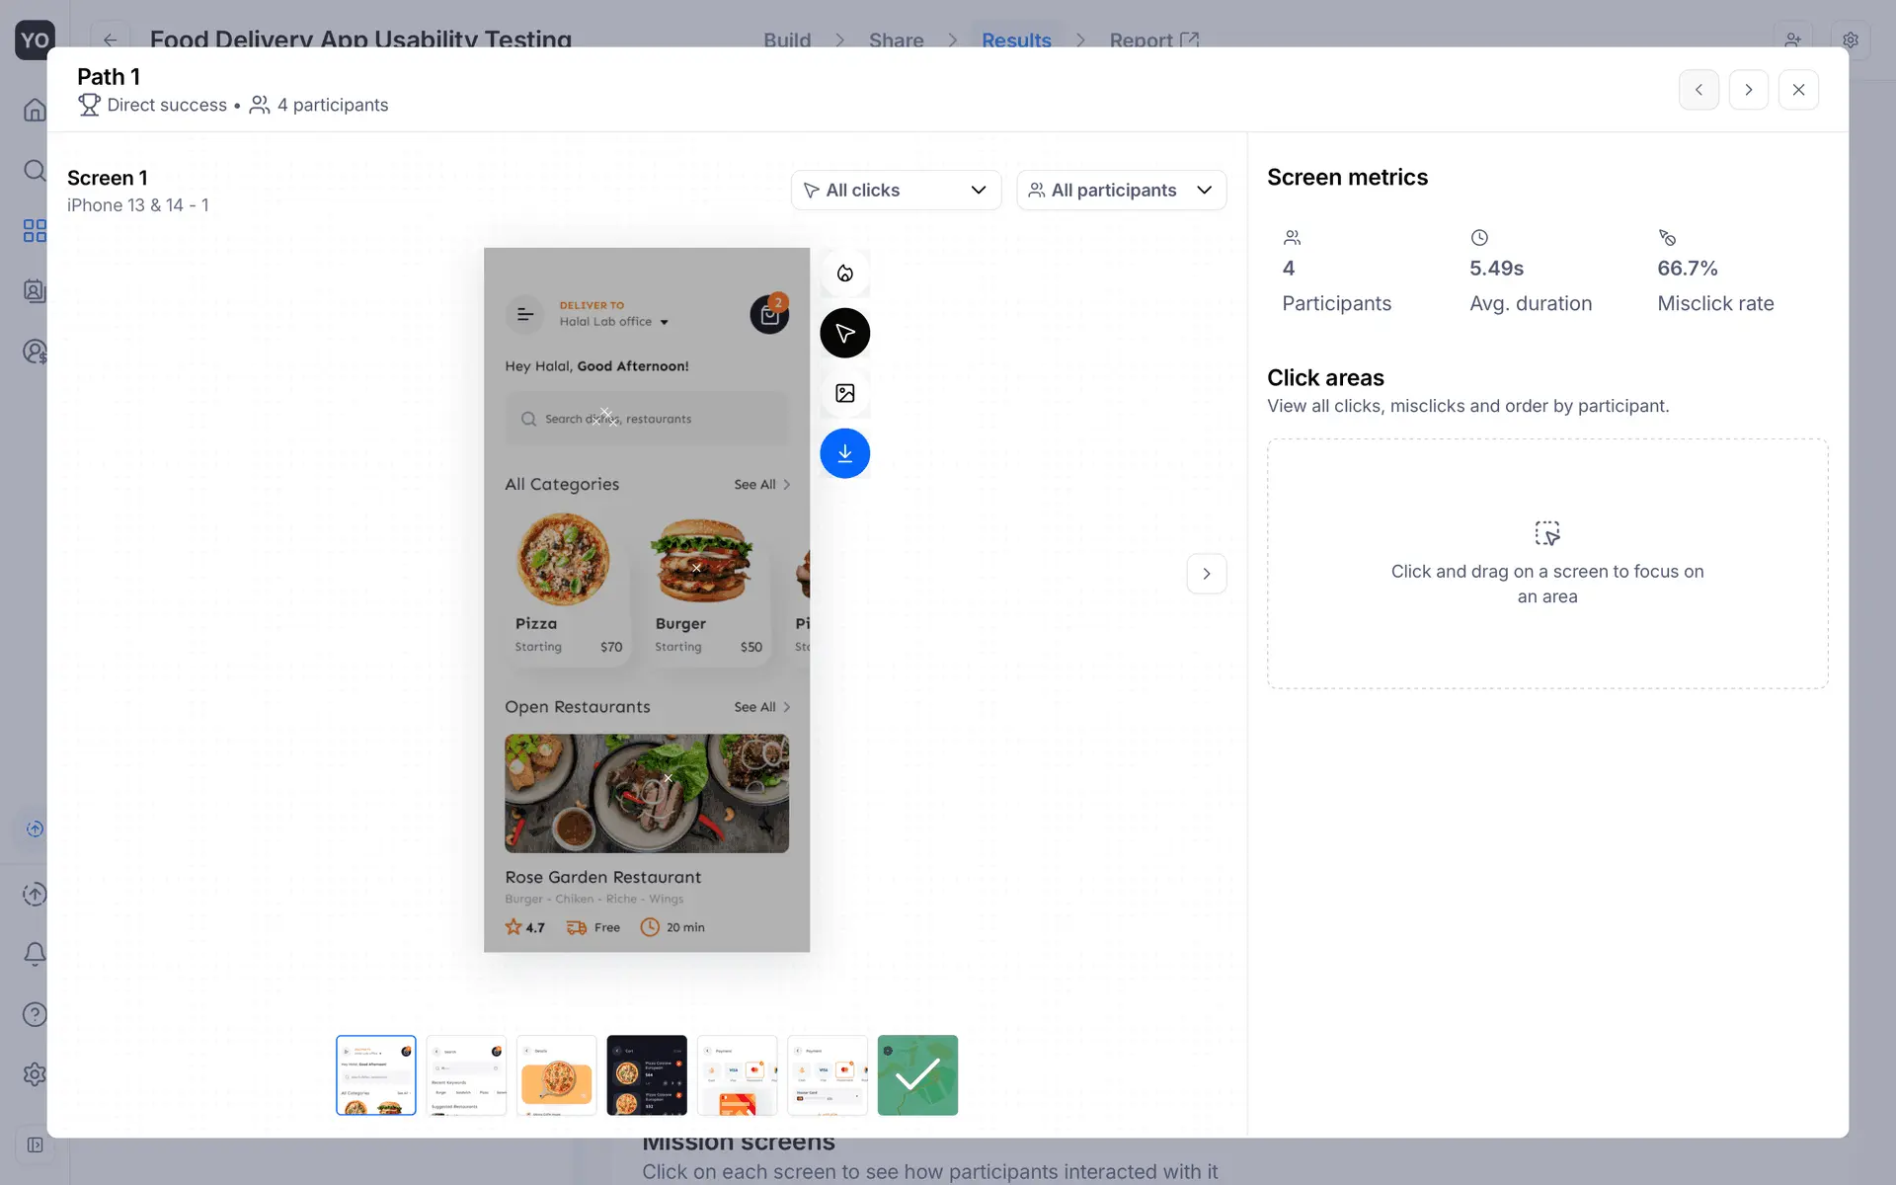The image size is (1896, 1185).
Task: Open the external Report link
Action: click(1153, 39)
